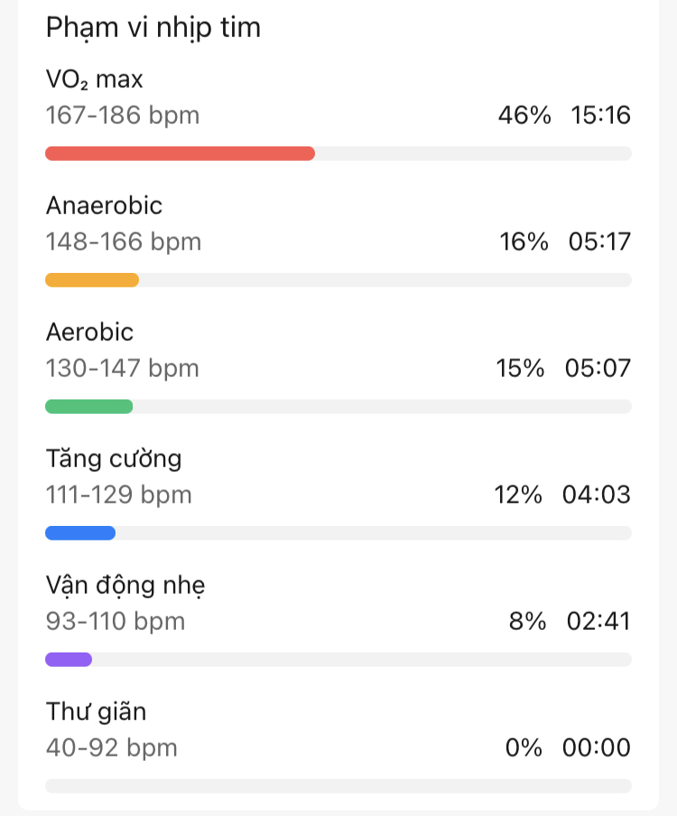This screenshot has width=677, height=816.
Task: Click the purple Vận động nhẹ bar
Action: click(69, 660)
